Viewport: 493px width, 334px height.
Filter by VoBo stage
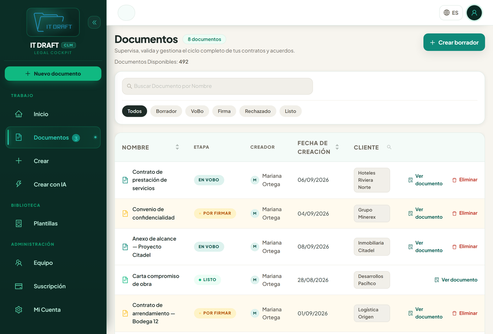click(197, 111)
